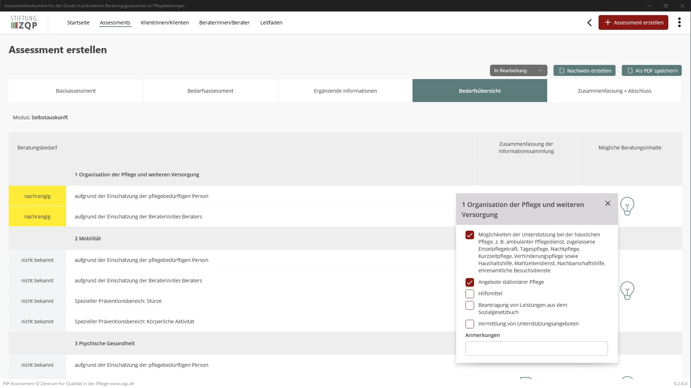Enable Vermittlung von Unterstützungsangeboten checkbox

point(469,324)
